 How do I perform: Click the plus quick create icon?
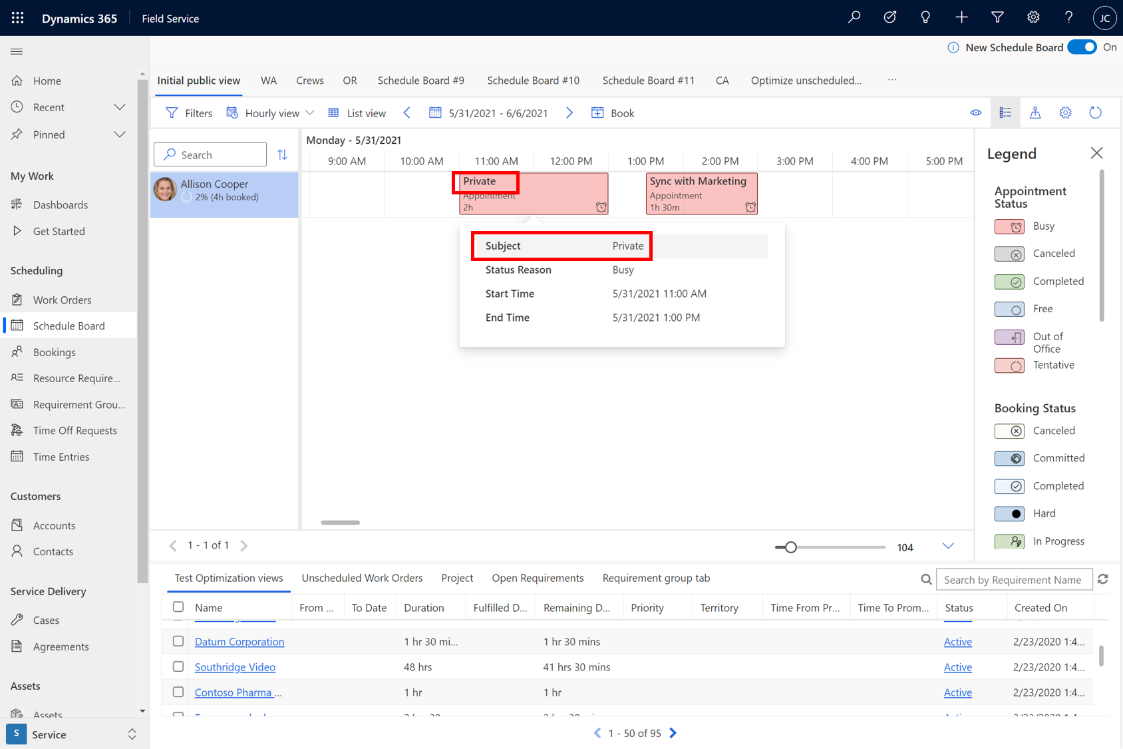tap(961, 18)
